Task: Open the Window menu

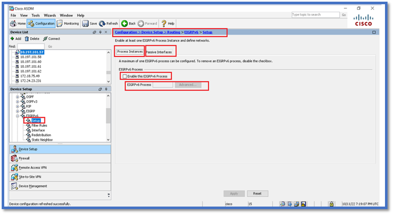Action: pos(66,15)
